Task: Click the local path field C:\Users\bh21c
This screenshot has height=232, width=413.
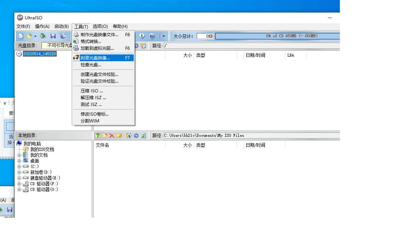Action: 252,135
